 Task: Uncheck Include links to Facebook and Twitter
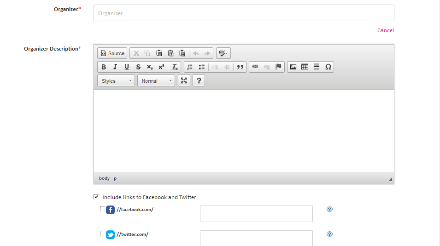coord(96,197)
